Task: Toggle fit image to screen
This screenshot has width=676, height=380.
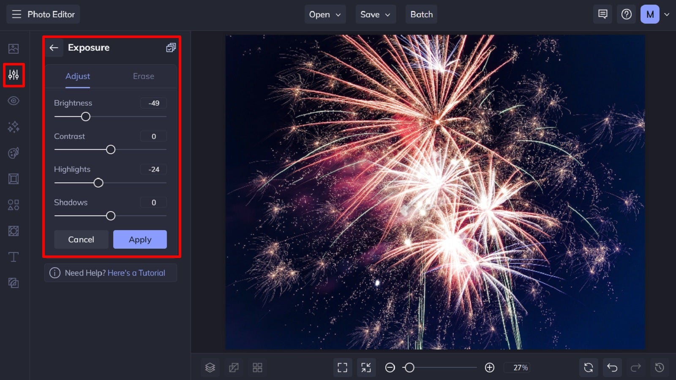Action: point(366,367)
